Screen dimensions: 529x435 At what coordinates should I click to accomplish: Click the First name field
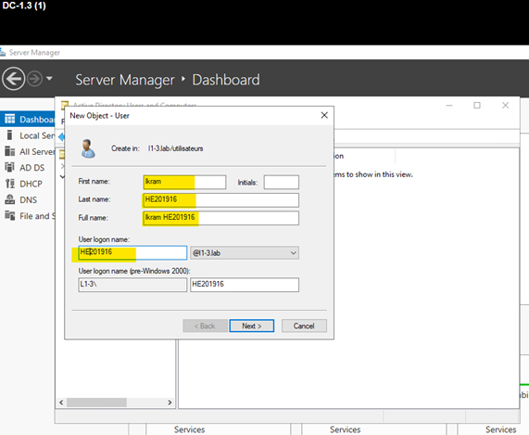[184, 182]
